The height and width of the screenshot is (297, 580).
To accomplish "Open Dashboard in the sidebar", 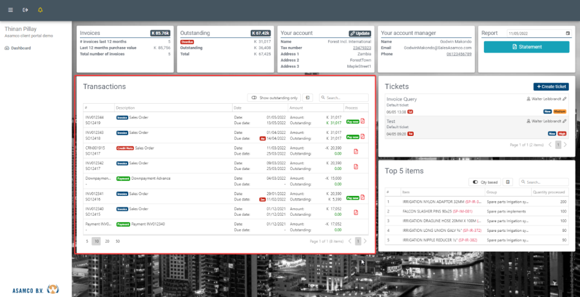I will coord(20,48).
